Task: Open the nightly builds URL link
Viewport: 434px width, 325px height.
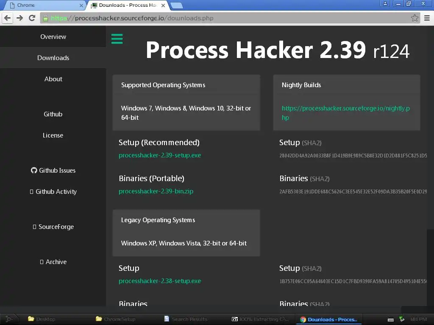Action: point(346,113)
